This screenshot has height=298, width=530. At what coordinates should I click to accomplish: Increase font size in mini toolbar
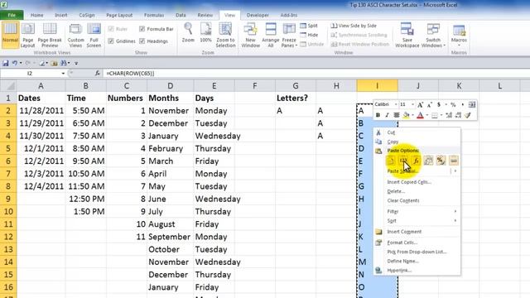(420, 105)
